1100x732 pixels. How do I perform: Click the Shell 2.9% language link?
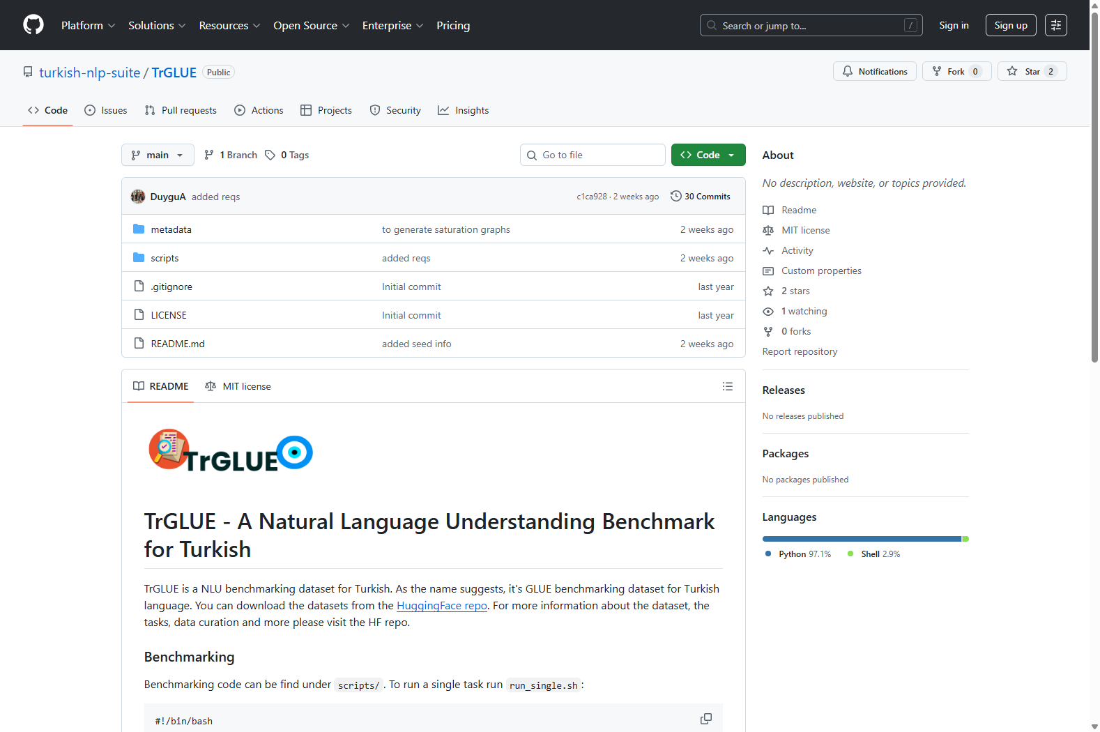coord(874,554)
